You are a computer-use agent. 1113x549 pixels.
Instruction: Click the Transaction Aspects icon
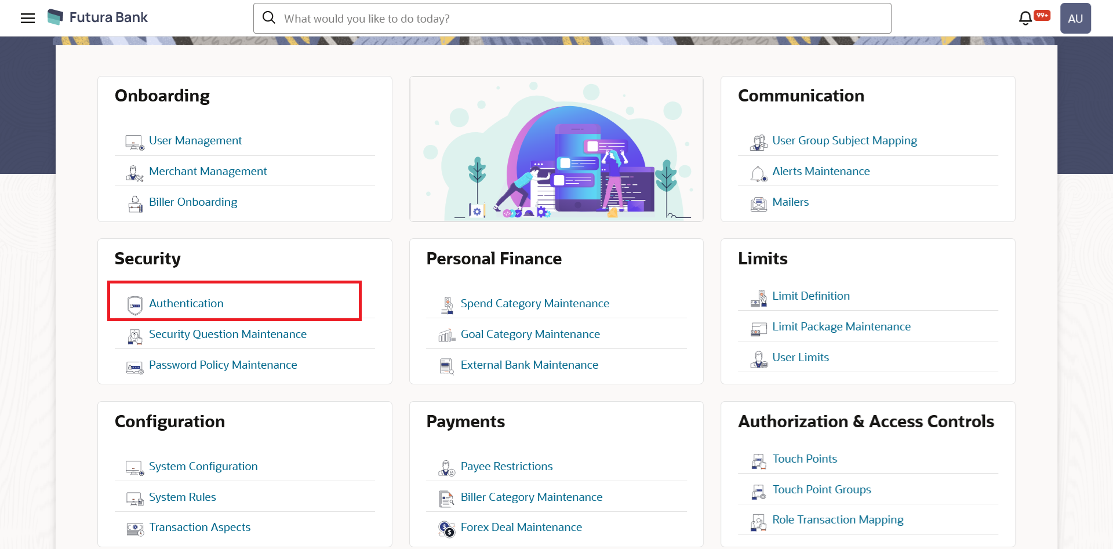pyautogui.click(x=135, y=529)
